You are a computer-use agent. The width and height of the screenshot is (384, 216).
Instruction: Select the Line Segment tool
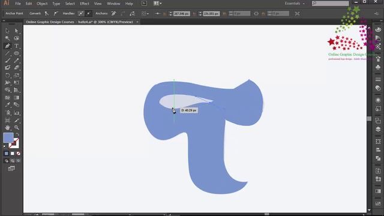click(7, 53)
